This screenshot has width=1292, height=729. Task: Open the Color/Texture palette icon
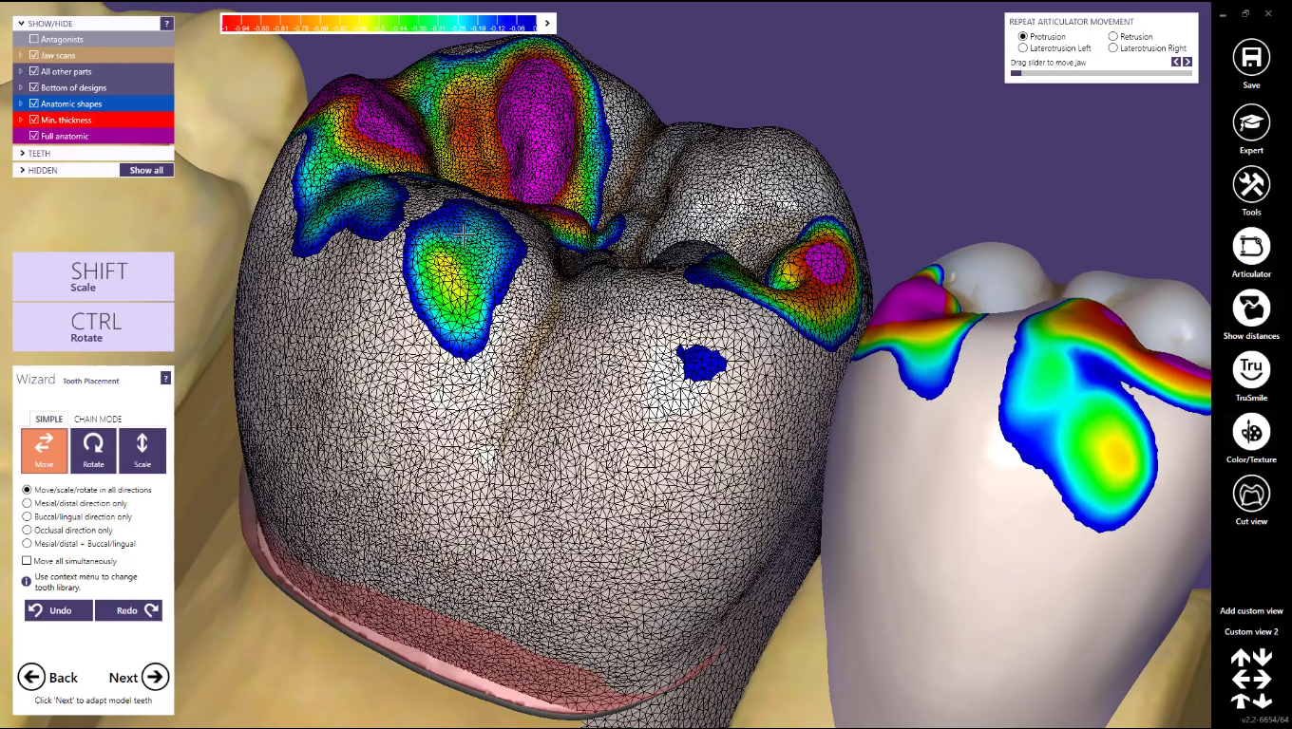(1251, 432)
